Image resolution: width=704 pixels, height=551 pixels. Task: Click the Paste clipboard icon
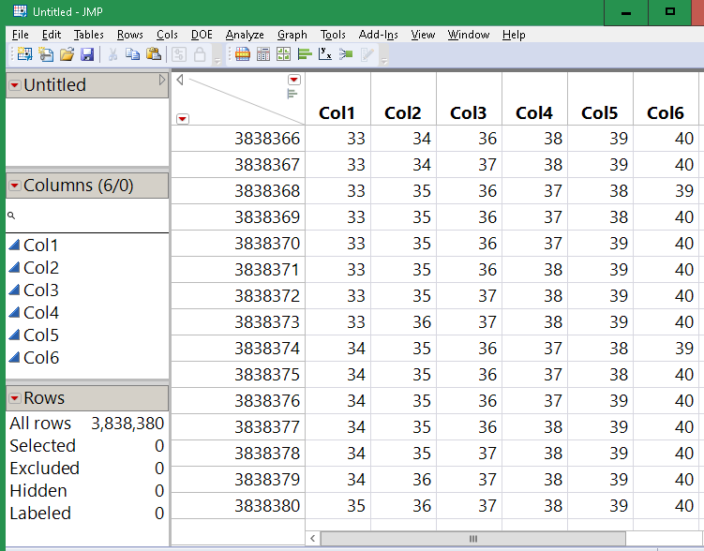(x=154, y=54)
